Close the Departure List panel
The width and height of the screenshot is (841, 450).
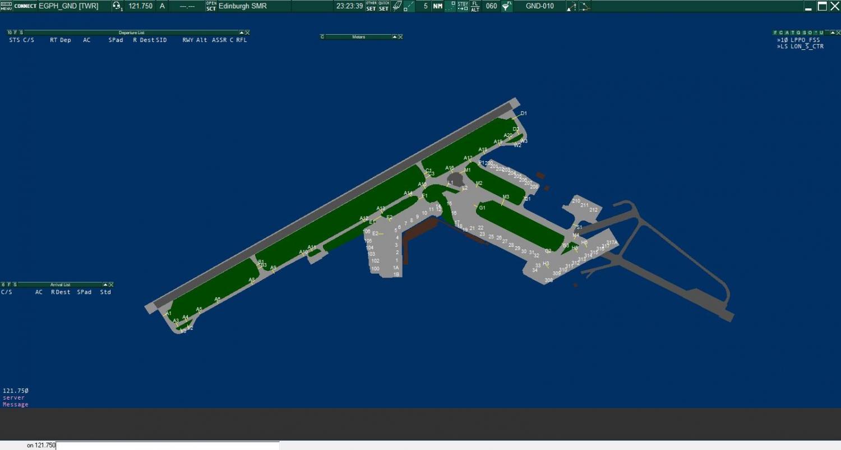tap(247, 32)
